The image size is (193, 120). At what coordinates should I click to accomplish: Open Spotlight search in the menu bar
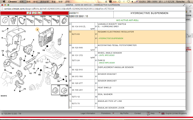coord(189,1)
